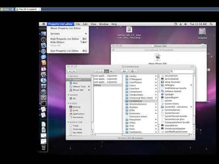The height and width of the screenshot is (164, 219).
Task: Select SystemVersion.plist in file list
Action: point(174,119)
